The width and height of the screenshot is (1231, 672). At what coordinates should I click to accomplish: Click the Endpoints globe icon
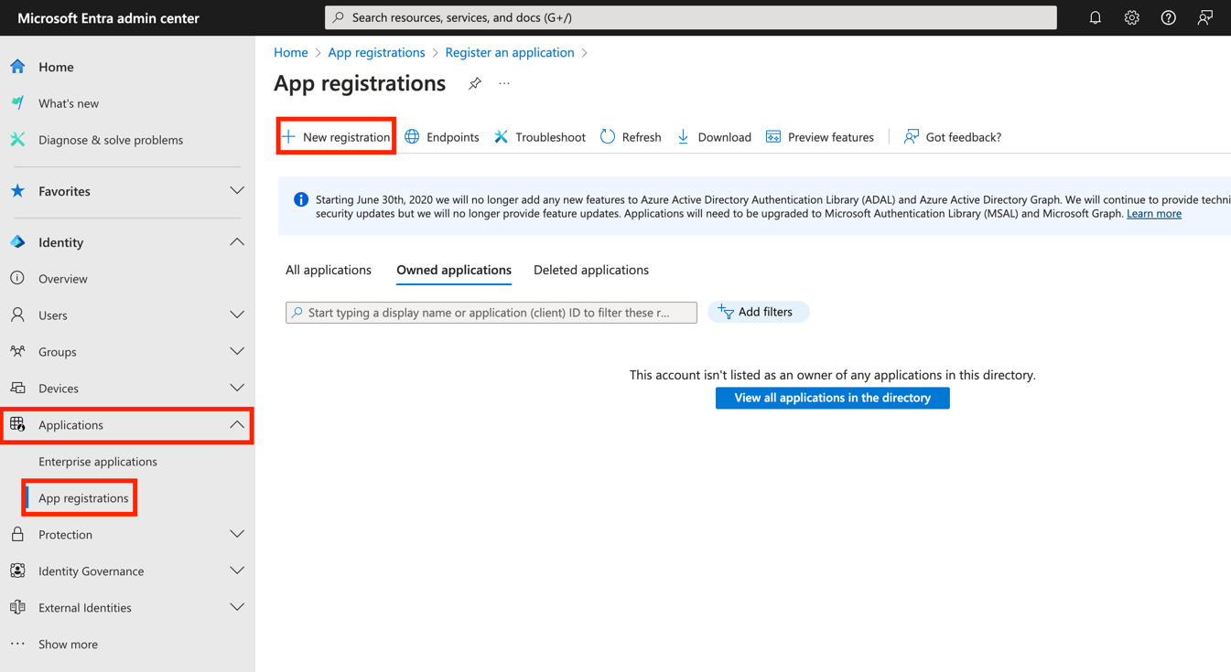point(413,137)
